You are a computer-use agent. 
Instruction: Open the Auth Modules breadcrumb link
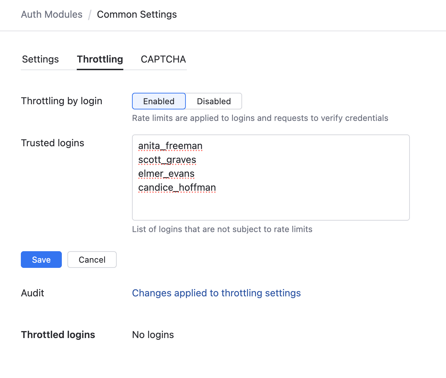coord(51,14)
